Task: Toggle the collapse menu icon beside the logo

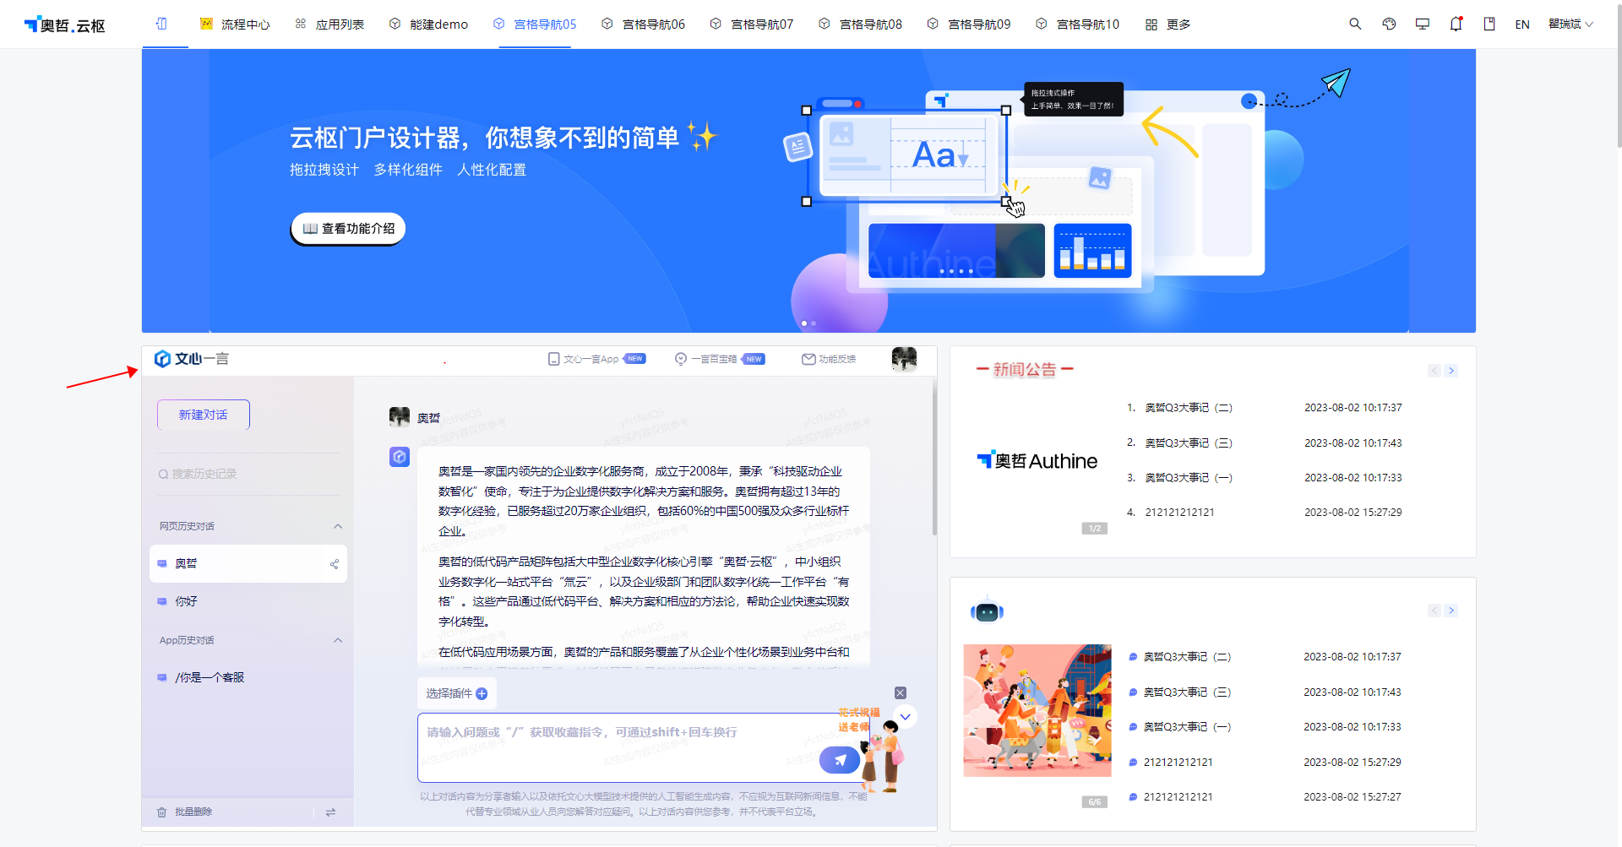Action: pos(161,24)
